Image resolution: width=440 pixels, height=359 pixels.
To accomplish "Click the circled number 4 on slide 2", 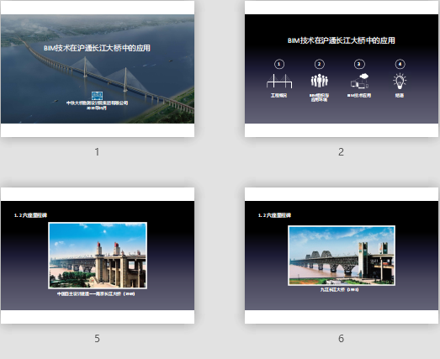I will tap(400, 64).
